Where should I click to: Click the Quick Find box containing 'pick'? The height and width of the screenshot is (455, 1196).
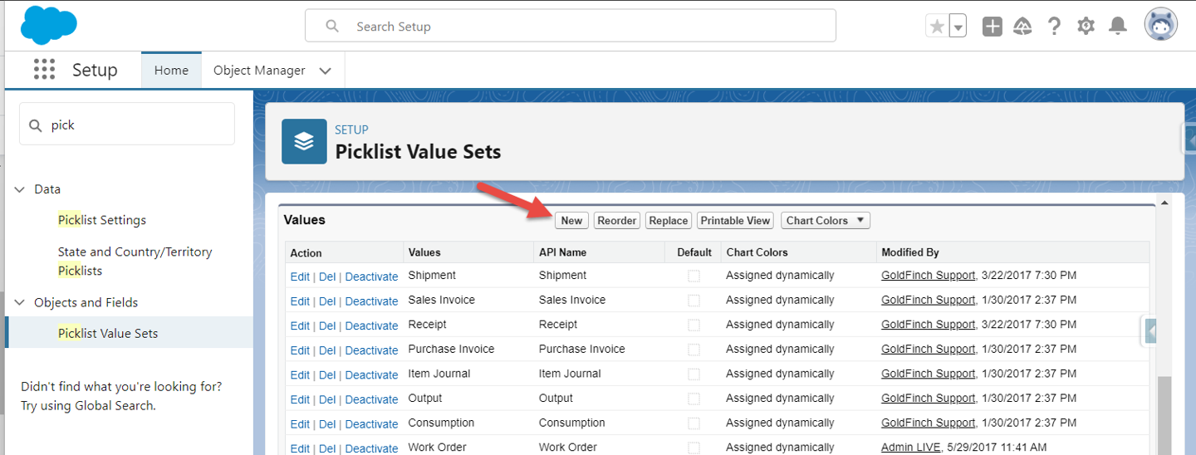click(126, 125)
